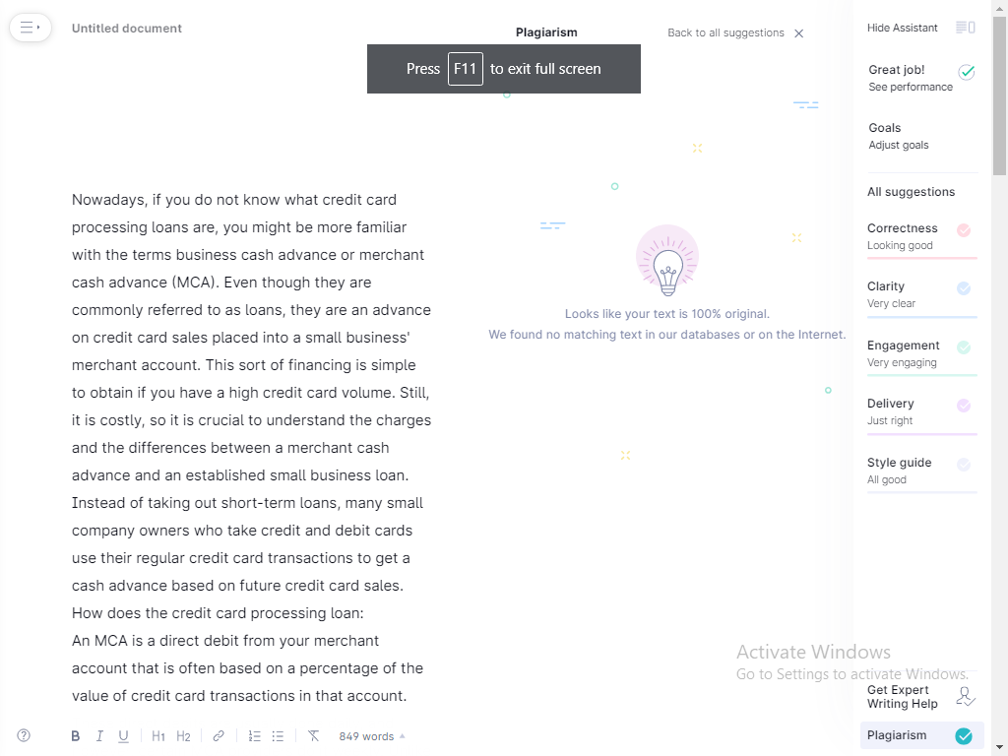Open Adjust goals settings

(899, 145)
